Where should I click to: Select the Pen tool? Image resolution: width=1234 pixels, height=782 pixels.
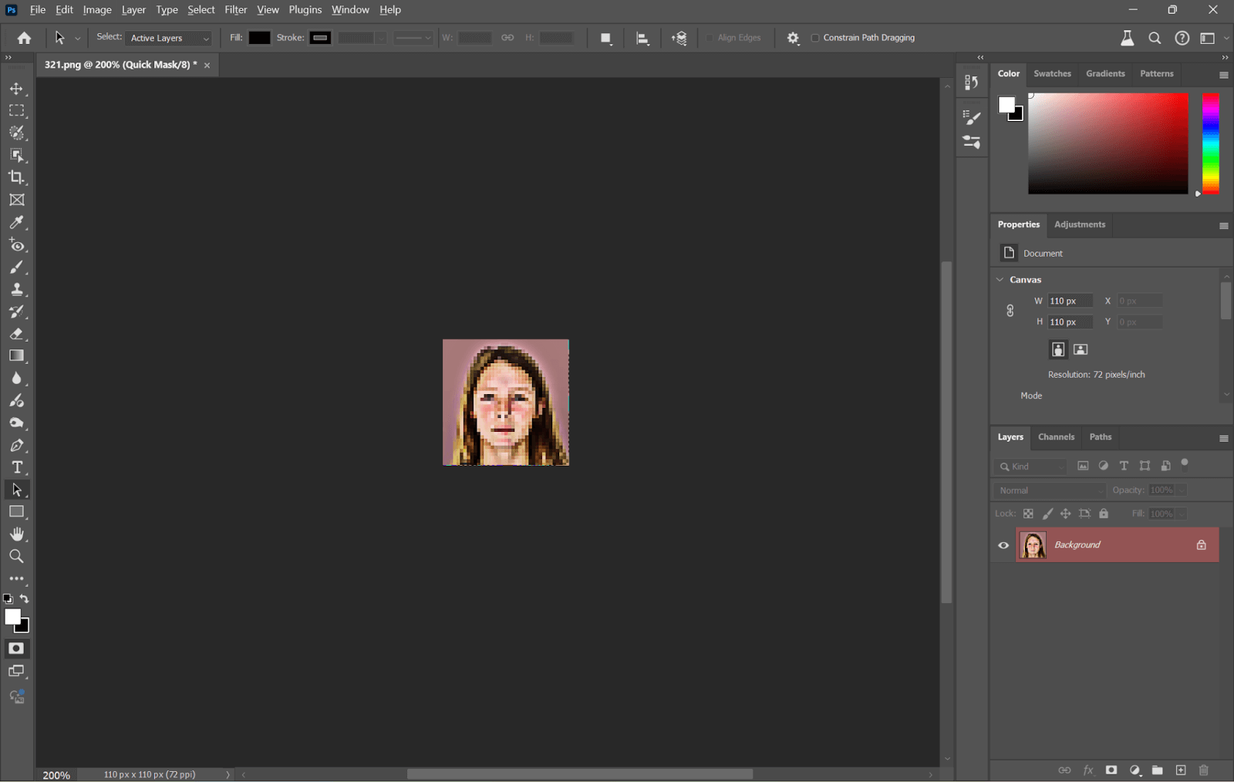click(16, 445)
